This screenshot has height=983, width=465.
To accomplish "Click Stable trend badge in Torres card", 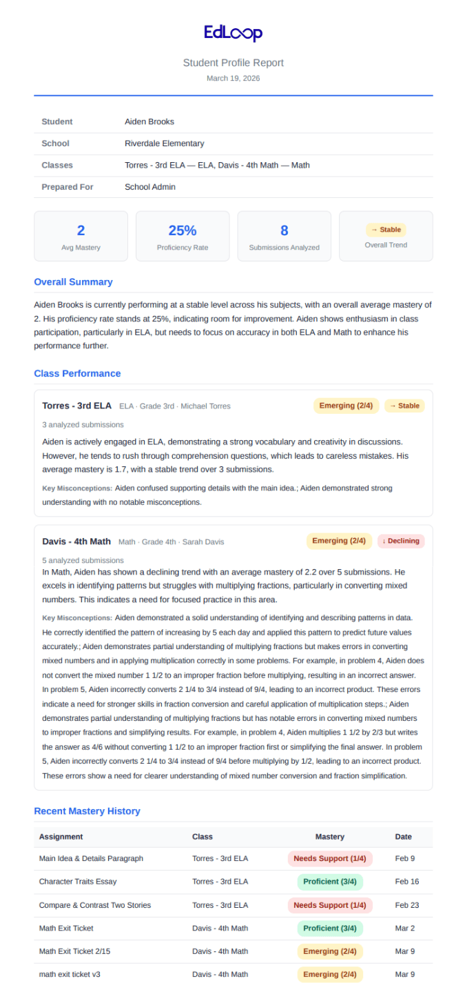I will 404,406.
